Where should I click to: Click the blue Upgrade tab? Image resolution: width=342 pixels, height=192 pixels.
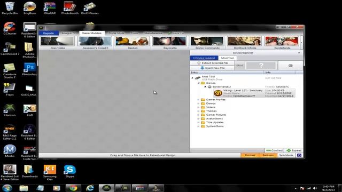click(49, 33)
